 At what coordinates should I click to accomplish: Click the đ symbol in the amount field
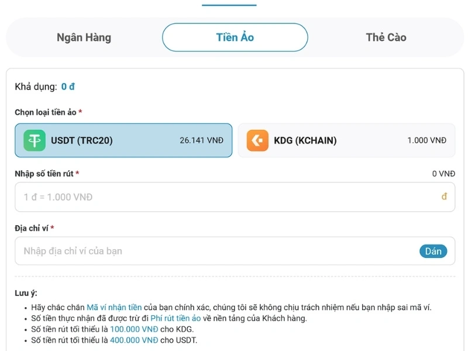(x=446, y=197)
